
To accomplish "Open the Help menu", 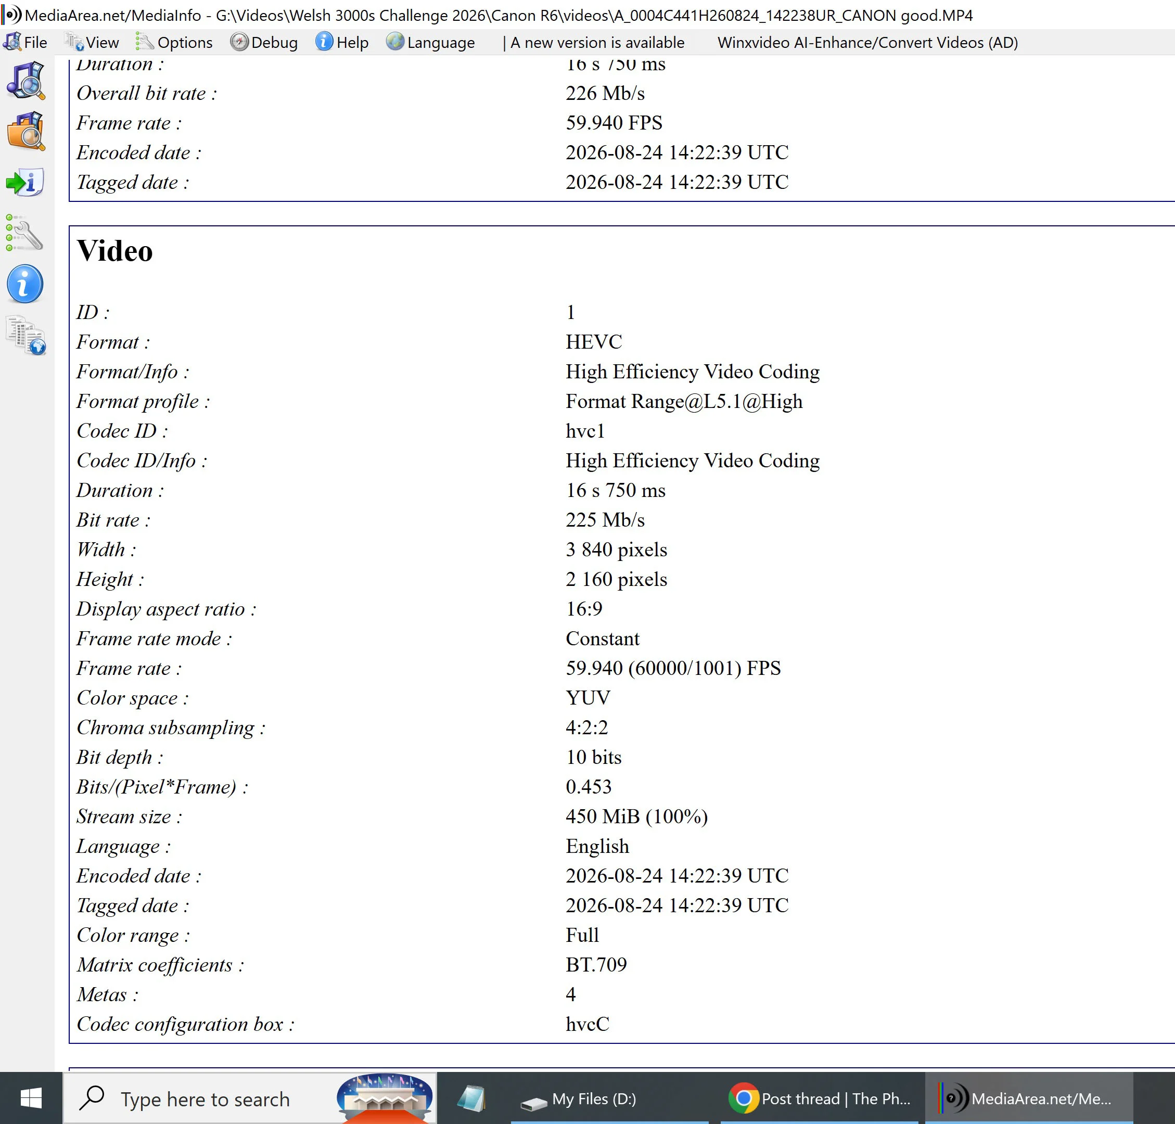I will click(x=341, y=43).
